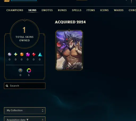Click the My Collection dropdown arrows
The image size is (136, 121).
42,111
